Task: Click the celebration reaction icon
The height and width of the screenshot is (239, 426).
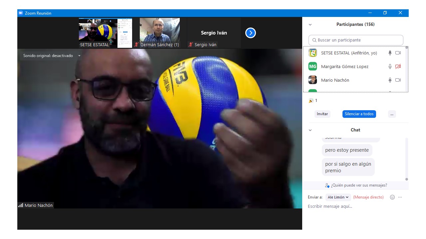Action: 311,101
